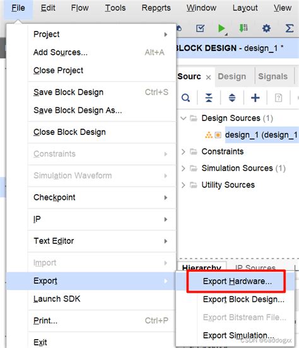Click the green Run play icon

coord(221,28)
